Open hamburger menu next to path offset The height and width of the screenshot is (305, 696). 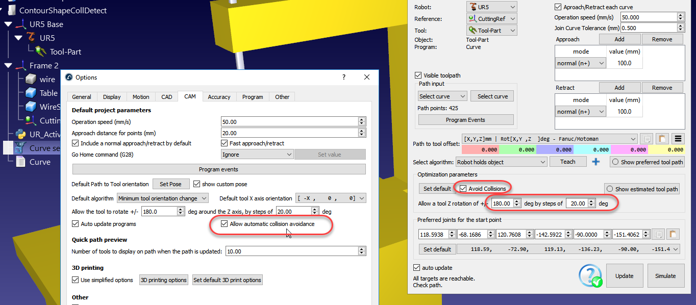[x=678, y=139]
